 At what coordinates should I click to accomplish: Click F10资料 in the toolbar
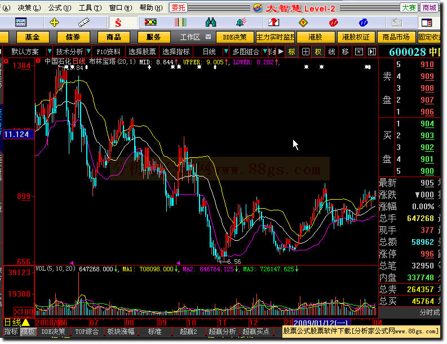point(108,52)
